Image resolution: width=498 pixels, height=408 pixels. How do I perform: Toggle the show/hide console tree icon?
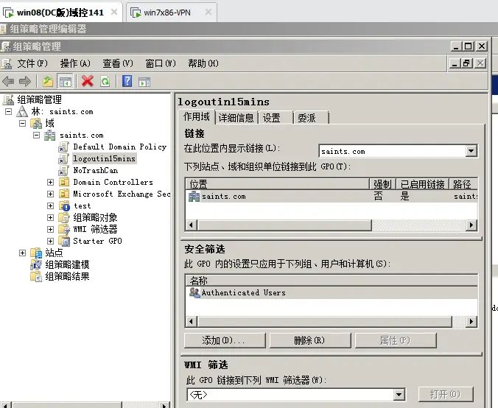[65, 82]
